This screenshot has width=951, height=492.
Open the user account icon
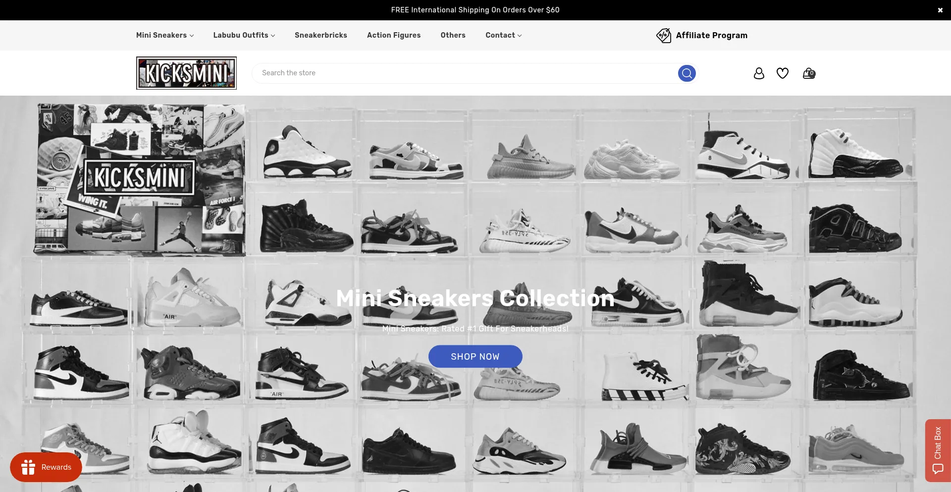click(x=758, y=73)
